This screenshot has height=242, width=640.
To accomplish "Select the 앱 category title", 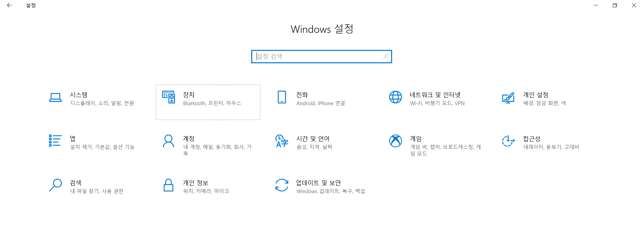I will tap(72, 139).
